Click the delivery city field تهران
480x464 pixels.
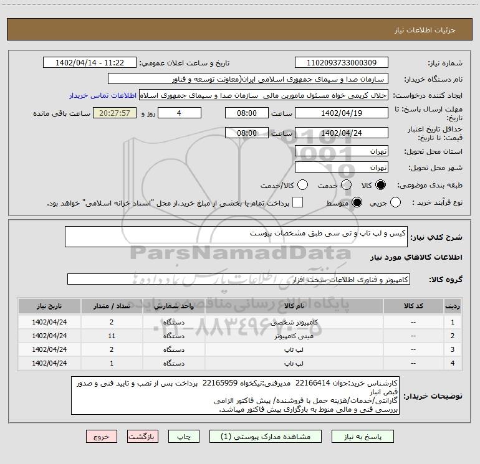(342, 168)
